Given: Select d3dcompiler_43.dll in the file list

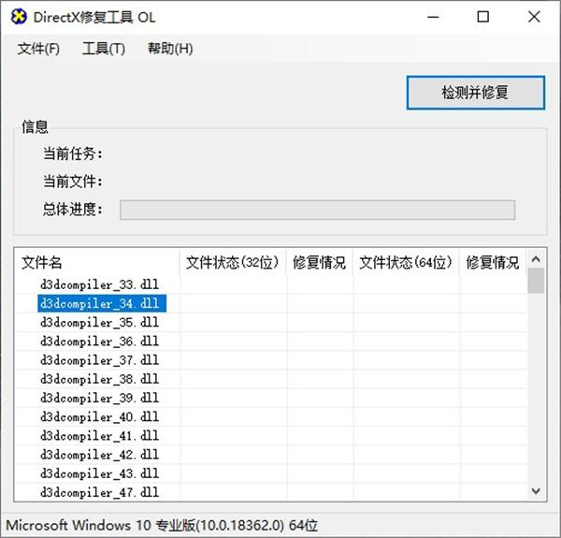Looking at the screenshot, I should pyautogui.click(x=99, y=474).
